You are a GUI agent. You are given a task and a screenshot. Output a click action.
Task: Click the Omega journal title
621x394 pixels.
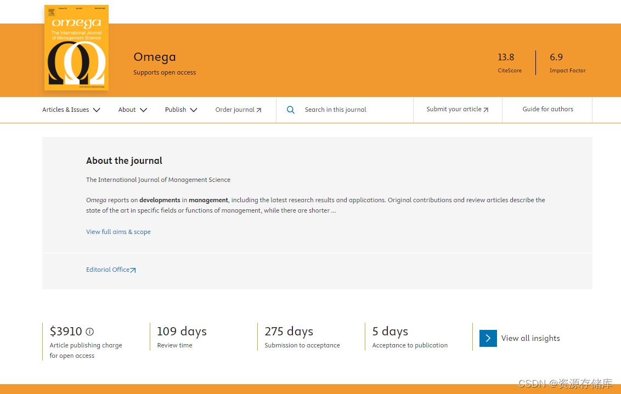pyautogui.click(x=155, y=57)
